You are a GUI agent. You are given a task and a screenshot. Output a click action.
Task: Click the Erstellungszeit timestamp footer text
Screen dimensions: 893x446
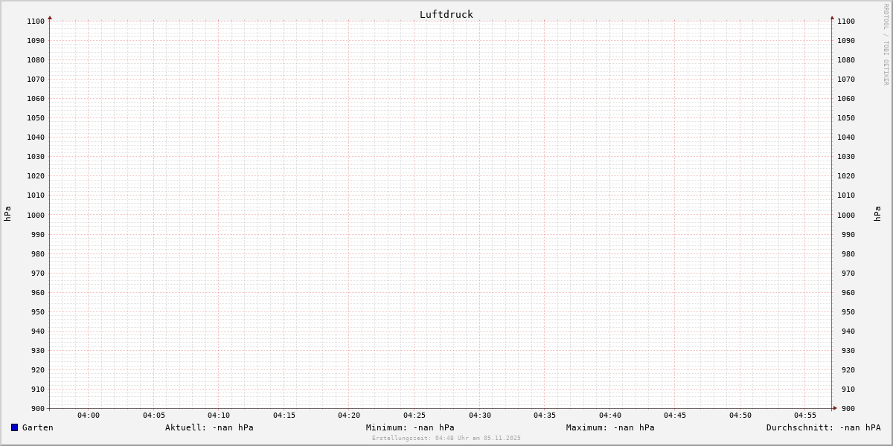(446, 438)
